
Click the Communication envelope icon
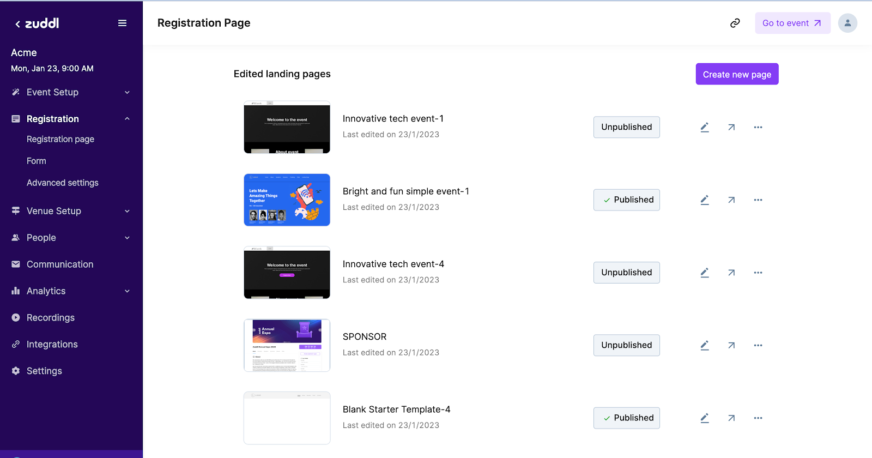pos(16,264)
